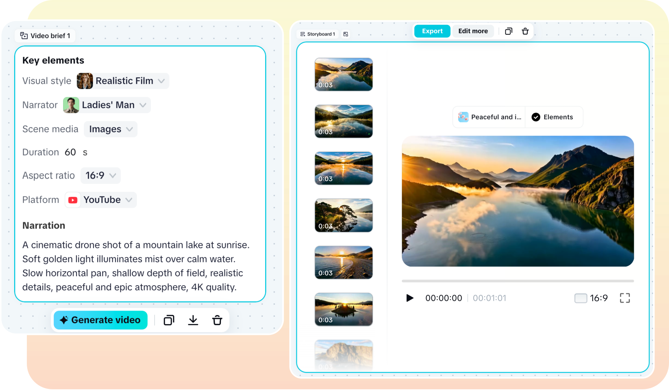The width and height of the screenshot is (669, 390).
Task: Click the Video brief 1 panel icon
Action: click(x=24, y=36)
